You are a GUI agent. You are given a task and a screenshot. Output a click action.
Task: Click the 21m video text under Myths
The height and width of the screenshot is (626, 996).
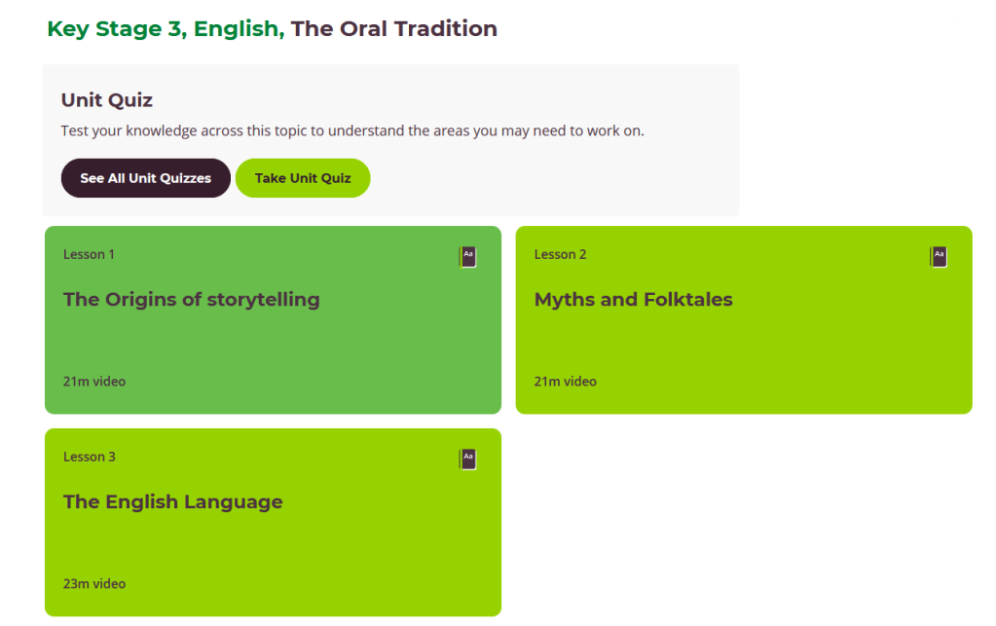coord(565,382)
